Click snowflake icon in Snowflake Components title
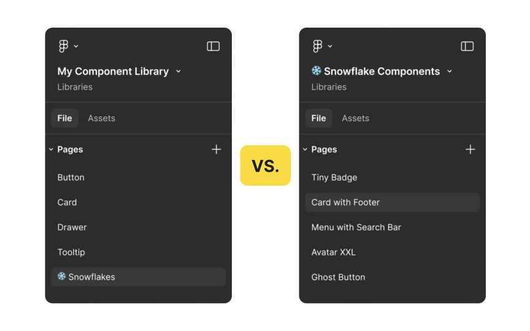The image size is (530, 331). (317, 71)
